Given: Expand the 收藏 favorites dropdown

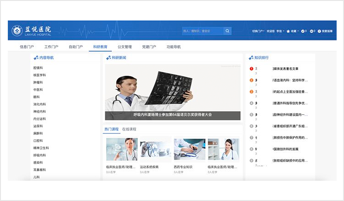Looking at the screenshot, I should 294,31.
